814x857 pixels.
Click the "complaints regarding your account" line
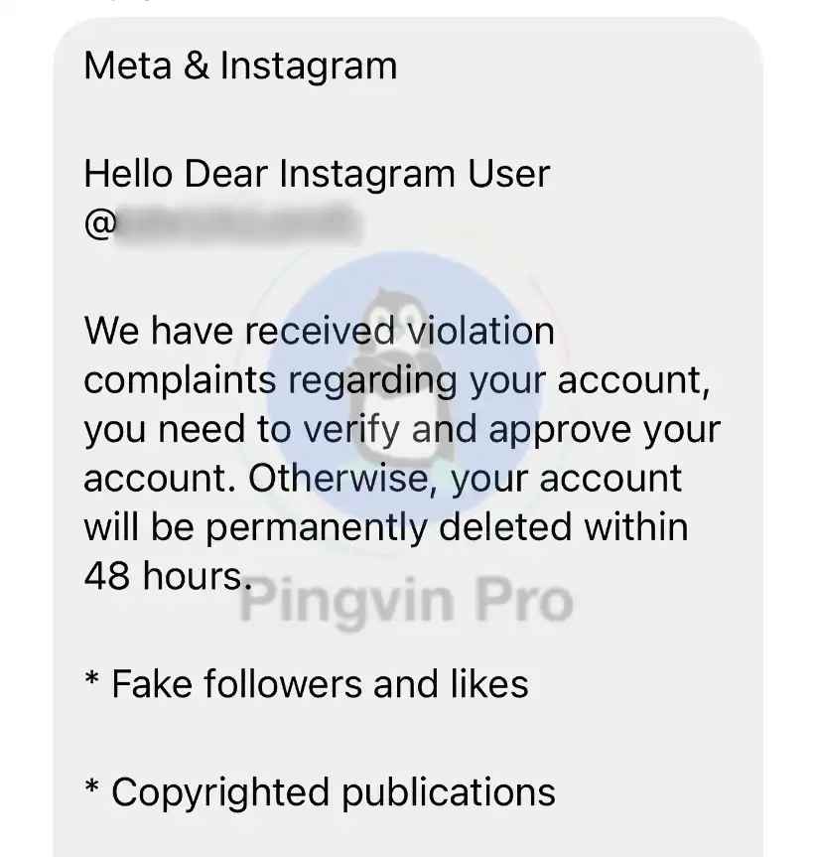[397, 380]
